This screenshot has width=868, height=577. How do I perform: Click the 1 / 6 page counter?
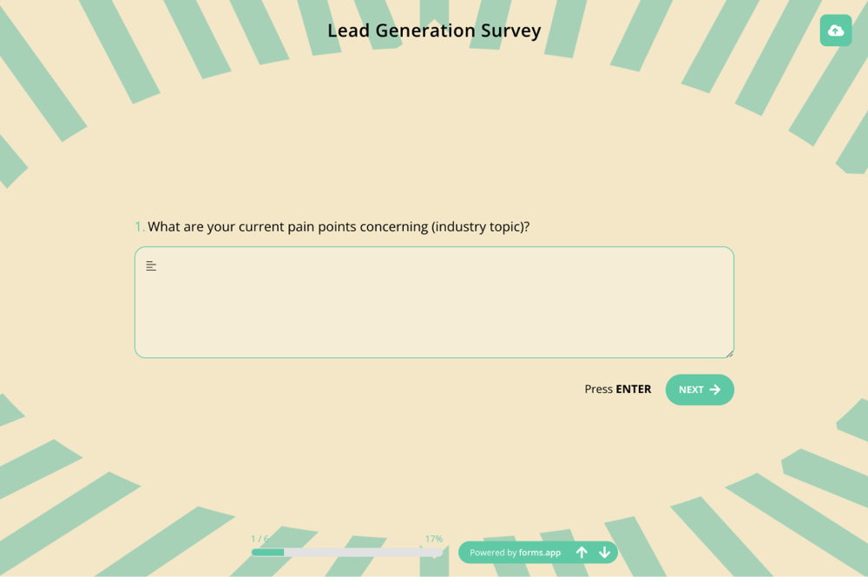coord(261,538)
